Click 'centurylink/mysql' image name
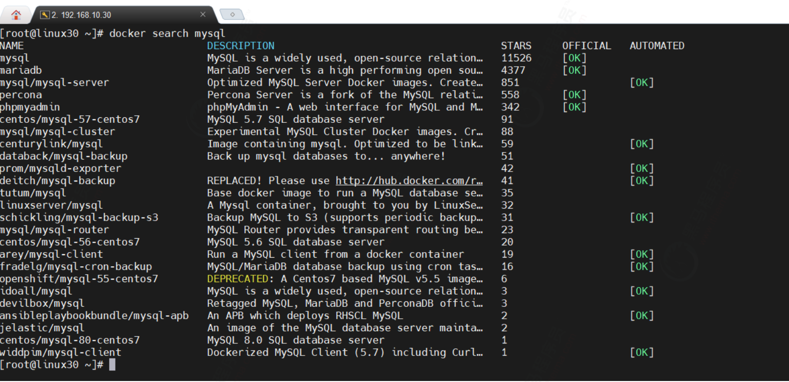Screen dimensions: 789x382 51,144
